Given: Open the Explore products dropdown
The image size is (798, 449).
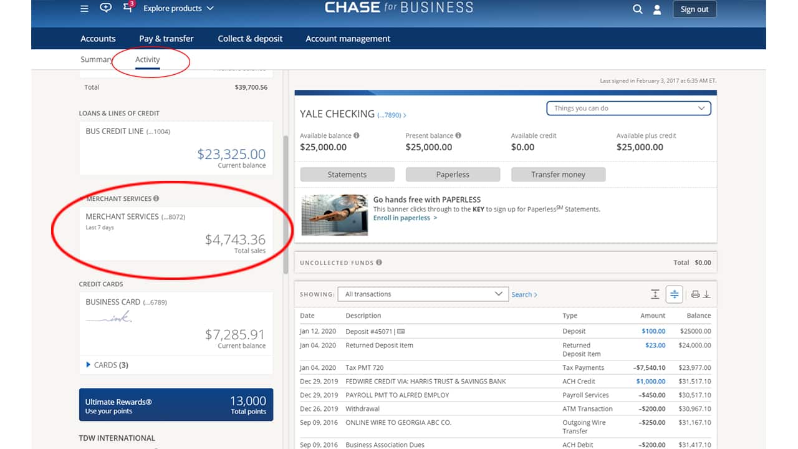Looking at the screenshot, I should tap(178, 8).
